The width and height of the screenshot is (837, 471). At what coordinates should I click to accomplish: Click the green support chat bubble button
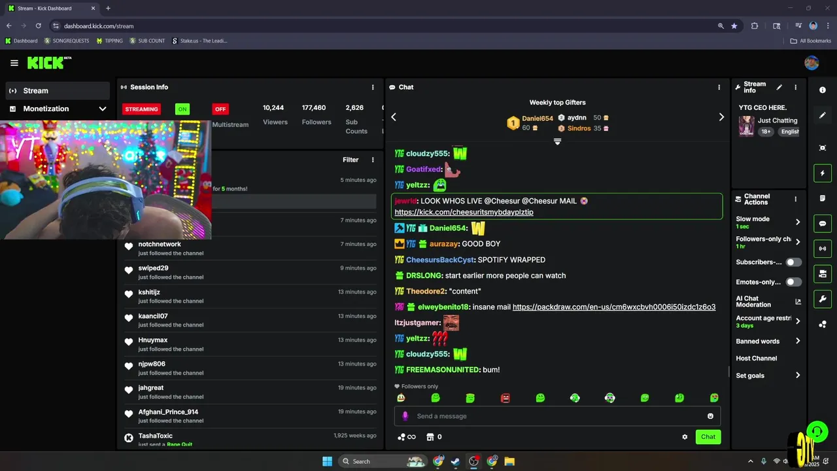click(x=817, y=431)
